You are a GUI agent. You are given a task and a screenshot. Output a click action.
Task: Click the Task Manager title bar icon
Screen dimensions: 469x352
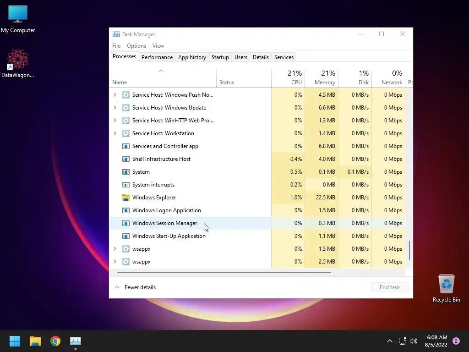pyautogui.click(x=116, y=34)
